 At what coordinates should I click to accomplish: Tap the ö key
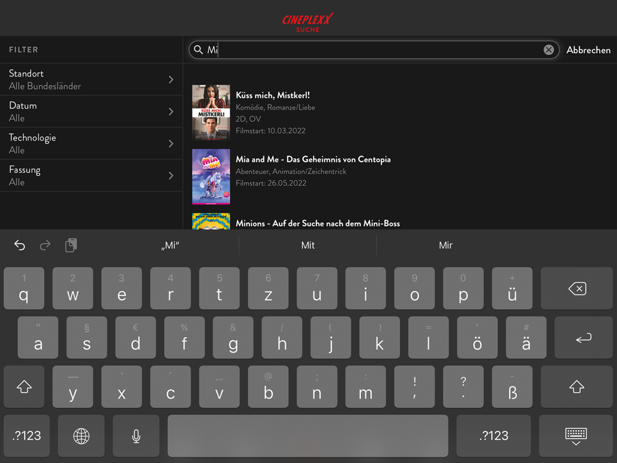click(x=477, y=338)
